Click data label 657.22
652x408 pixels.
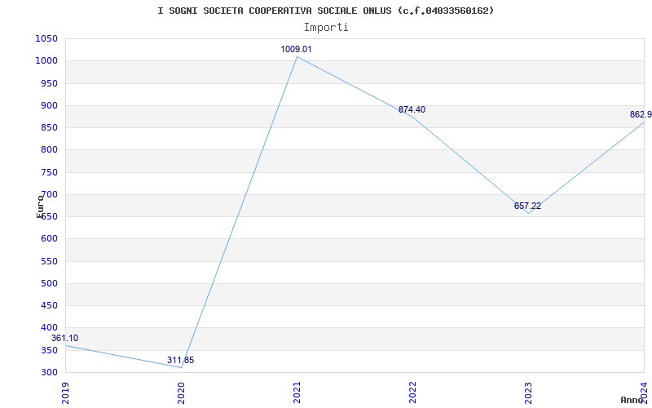point(527,206)
